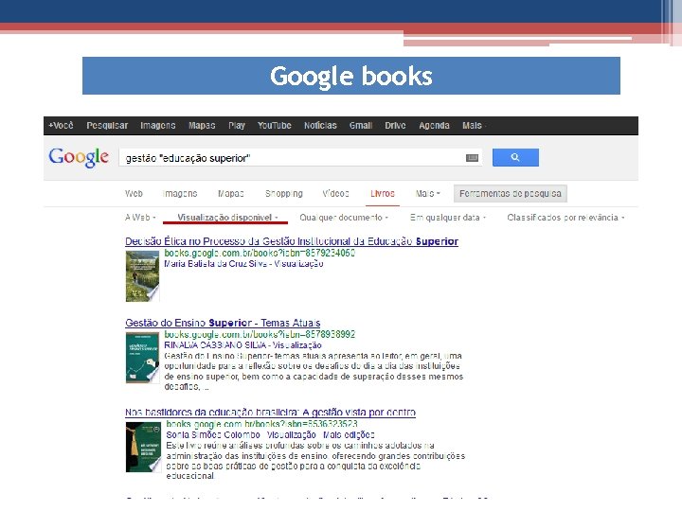Switch to the Imagens results tab
The height and width of the screenshot is (511, 682).
180,194
